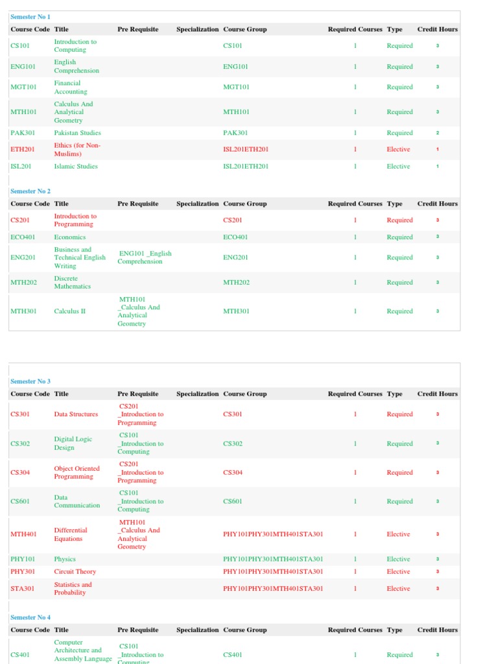Click Pre Requisite header in Semester 3 table
This screenshot has height=664, width=498.
click(138, 394)
